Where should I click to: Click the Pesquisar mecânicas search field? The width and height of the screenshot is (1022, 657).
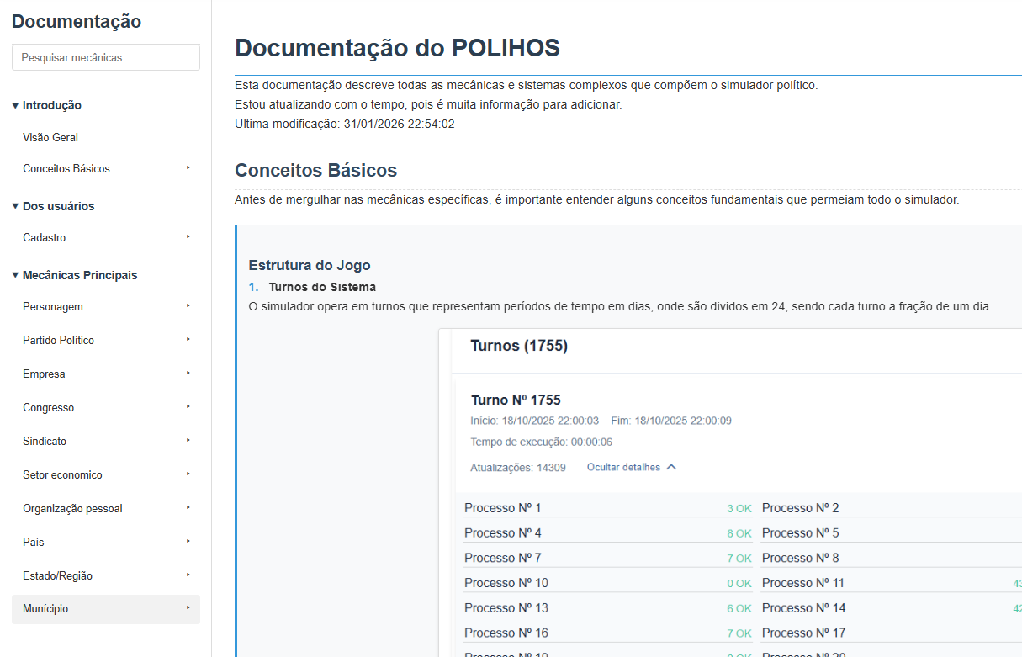[x=105, y=57]
